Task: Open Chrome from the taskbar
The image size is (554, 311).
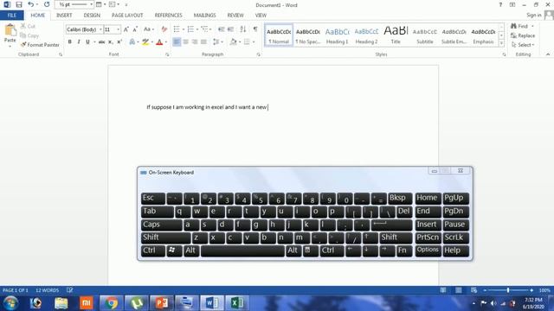Action: click(x=111, y=303)
